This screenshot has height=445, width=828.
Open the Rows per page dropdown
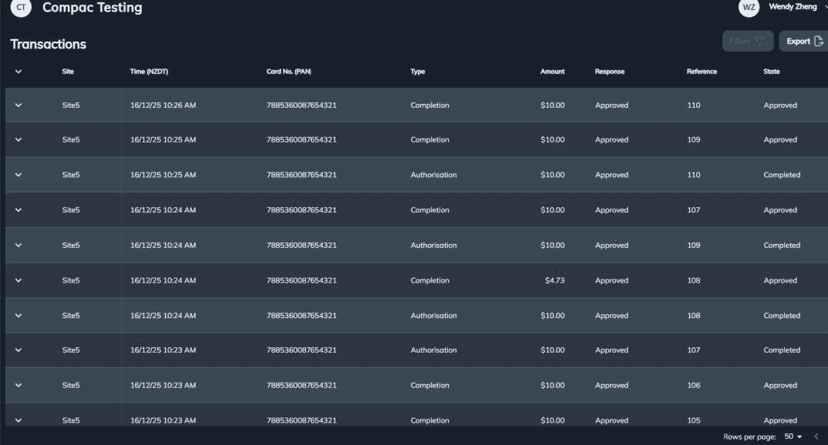tap(793, 437)
